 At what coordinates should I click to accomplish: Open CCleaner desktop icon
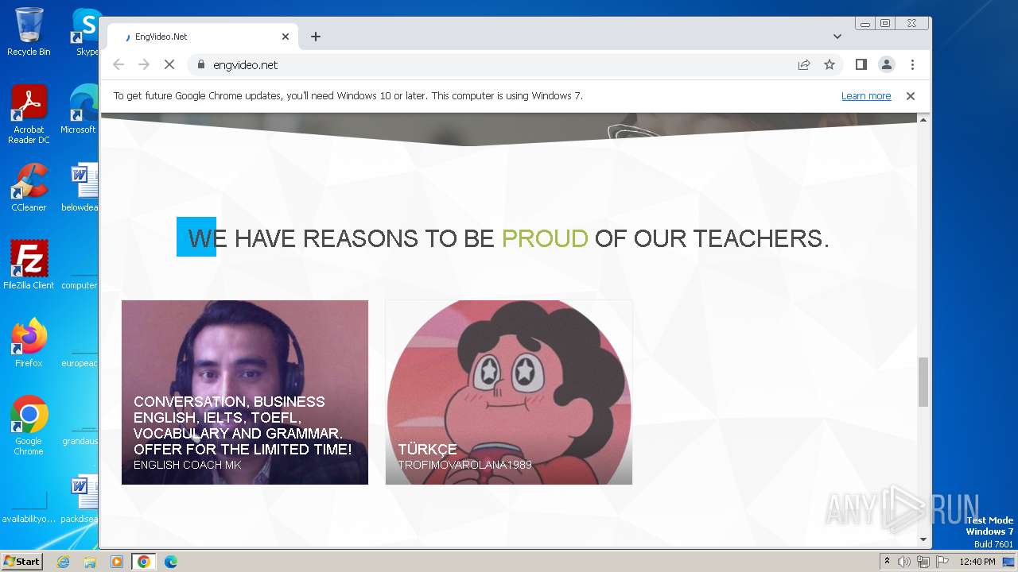pyautogui.click(x=29, y=187)
